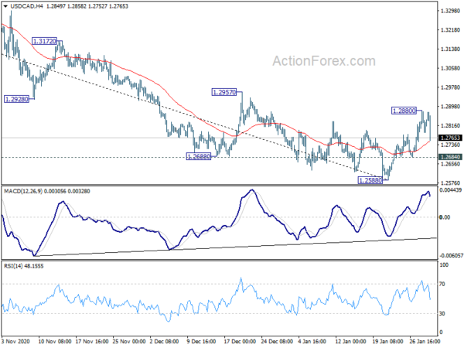Click the 1.29280 price label

click(x=17, y=99)
